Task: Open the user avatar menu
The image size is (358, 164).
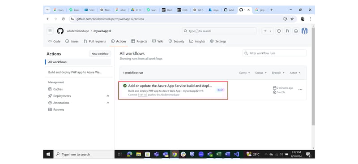Action: (x=305, y=31)
